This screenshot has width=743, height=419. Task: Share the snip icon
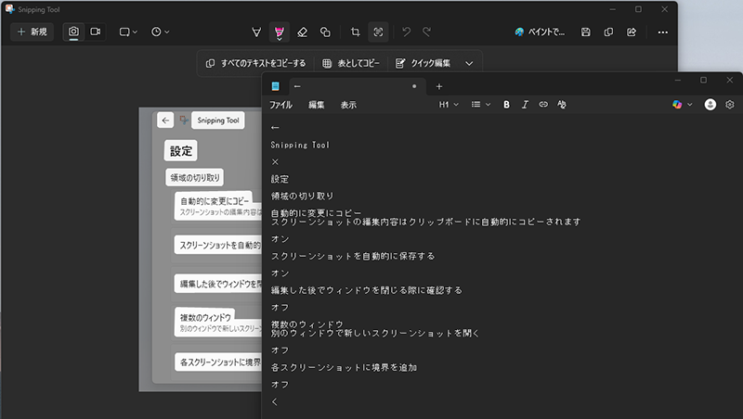[632, 32]
